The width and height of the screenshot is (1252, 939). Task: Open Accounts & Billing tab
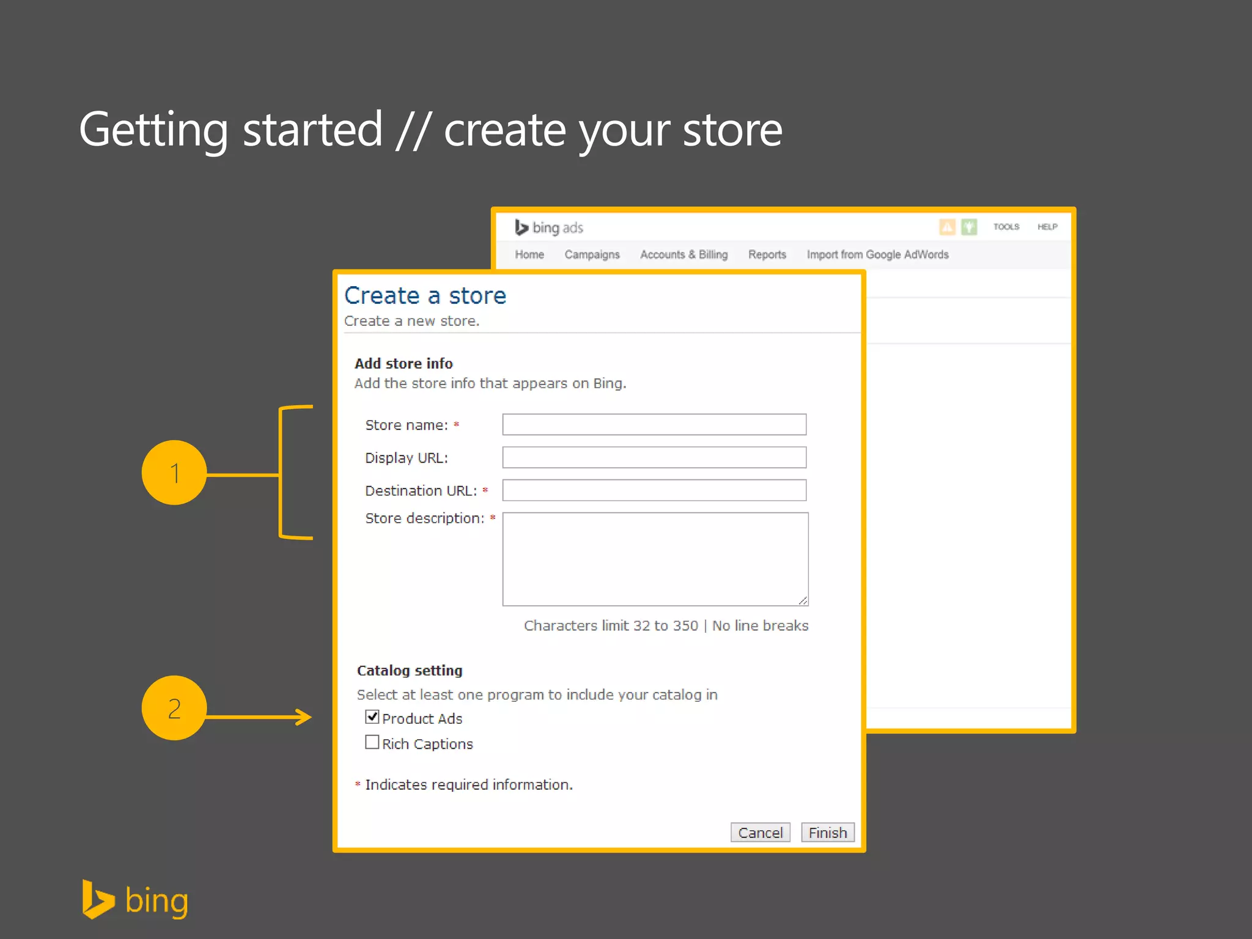pyautogui.click(x=683, y=254)
